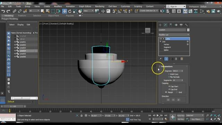Open the Sign In dropdown
The width and height of the screenshot is (222, 125).
click(x=176, y=7)
